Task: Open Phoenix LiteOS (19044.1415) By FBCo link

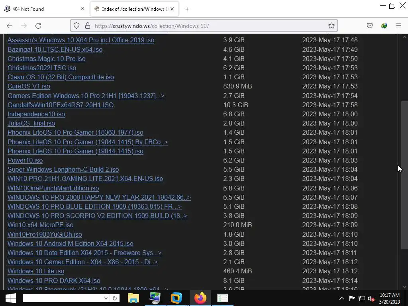Action: click(x=88, y=142)
